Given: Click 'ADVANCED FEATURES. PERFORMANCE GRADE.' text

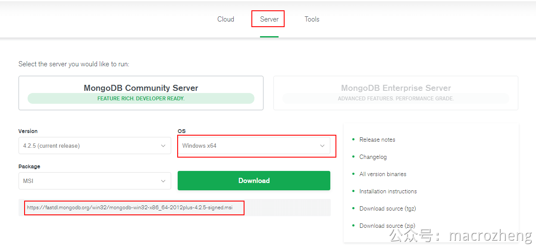Looking at the screenshot, I should point(396,99).
